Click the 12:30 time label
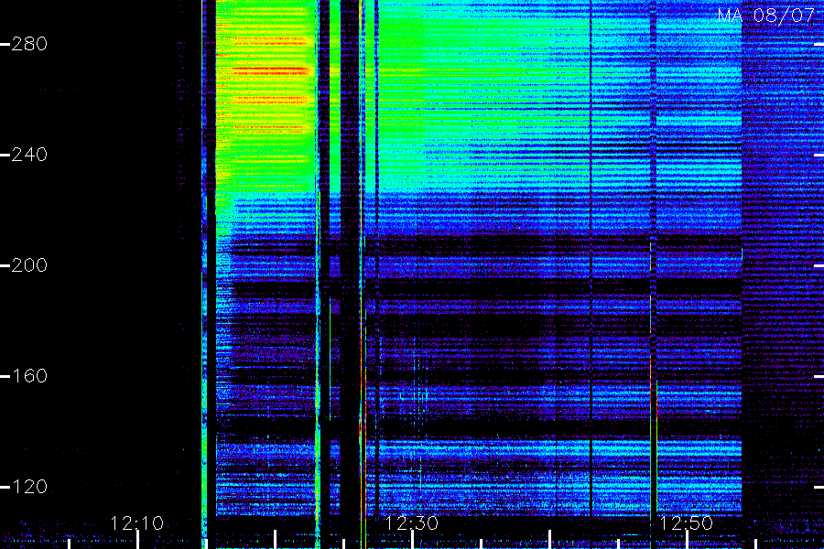Screen dimensions: 824x549 click(x=411, y=523)
